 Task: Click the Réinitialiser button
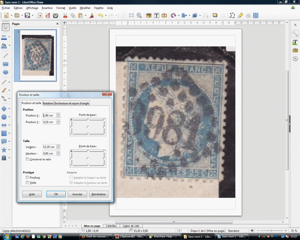click(99, 194)
